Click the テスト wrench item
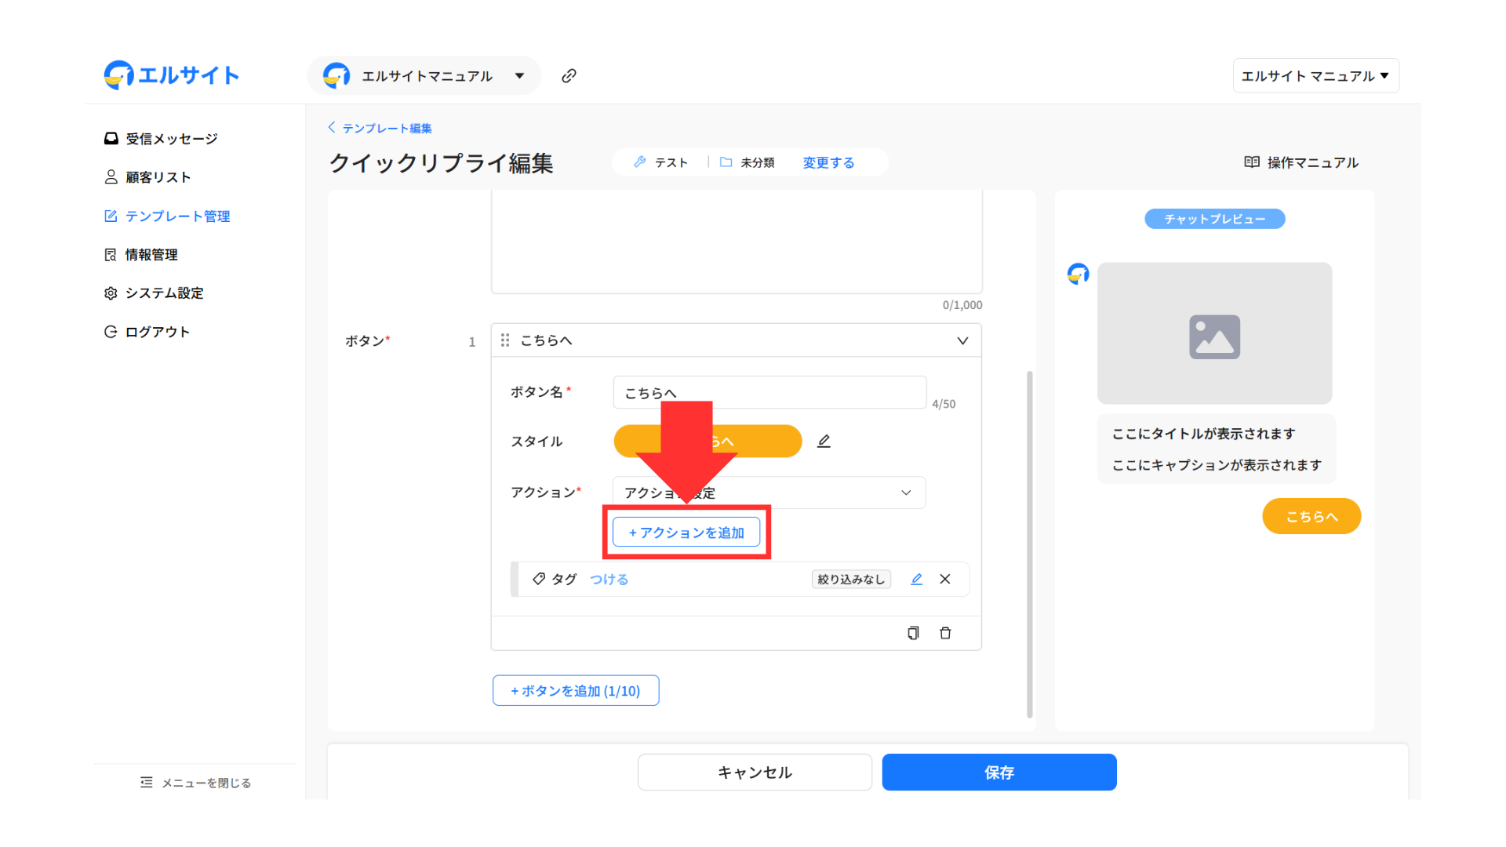 click(x=661, y=162)
